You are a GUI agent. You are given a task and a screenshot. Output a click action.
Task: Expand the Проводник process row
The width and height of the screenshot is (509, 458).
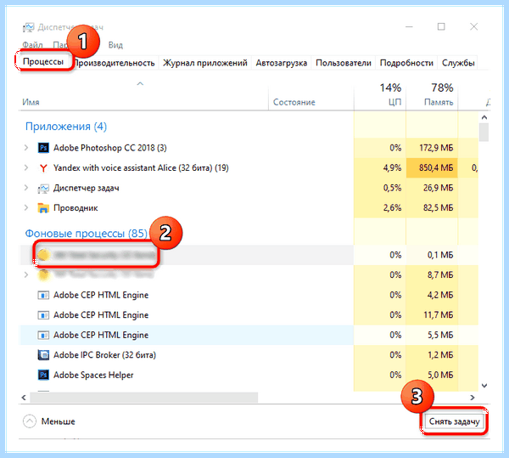[26, 207]
